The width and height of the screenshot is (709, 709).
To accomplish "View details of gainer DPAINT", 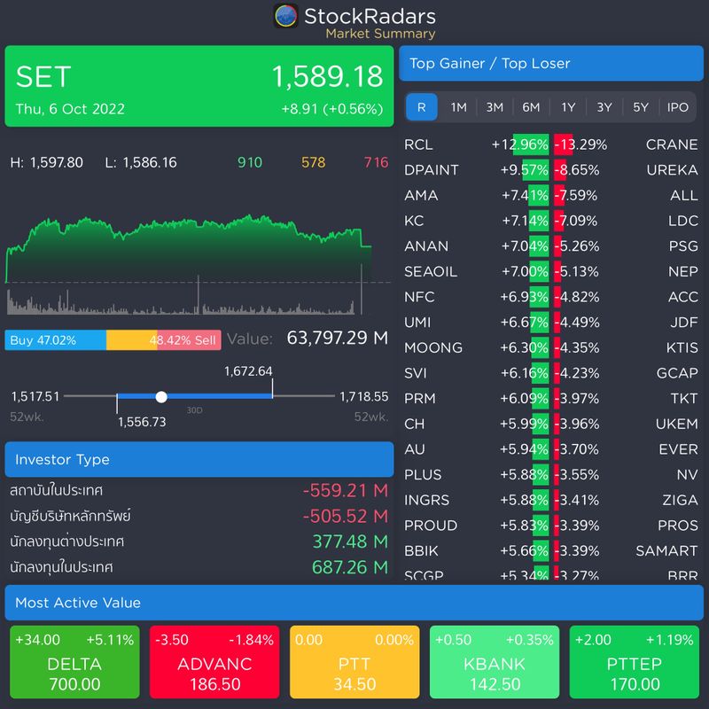I will tap(431, 169).
